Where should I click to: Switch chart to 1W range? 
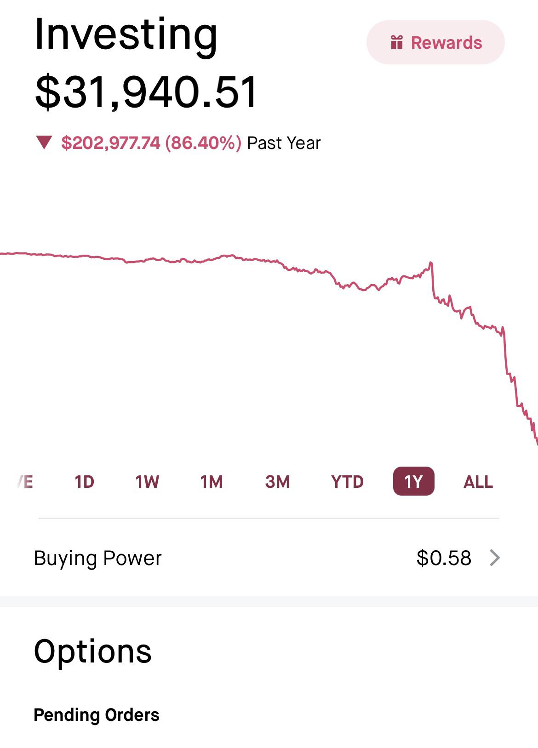tap(147, 481)
